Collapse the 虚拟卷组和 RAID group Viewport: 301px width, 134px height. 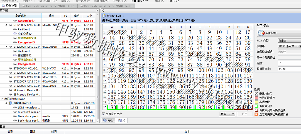2,99
